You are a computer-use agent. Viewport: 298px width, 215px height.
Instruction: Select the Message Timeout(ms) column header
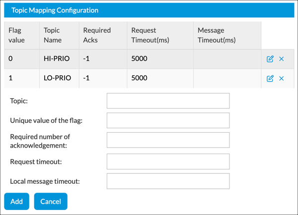(227, 35)
